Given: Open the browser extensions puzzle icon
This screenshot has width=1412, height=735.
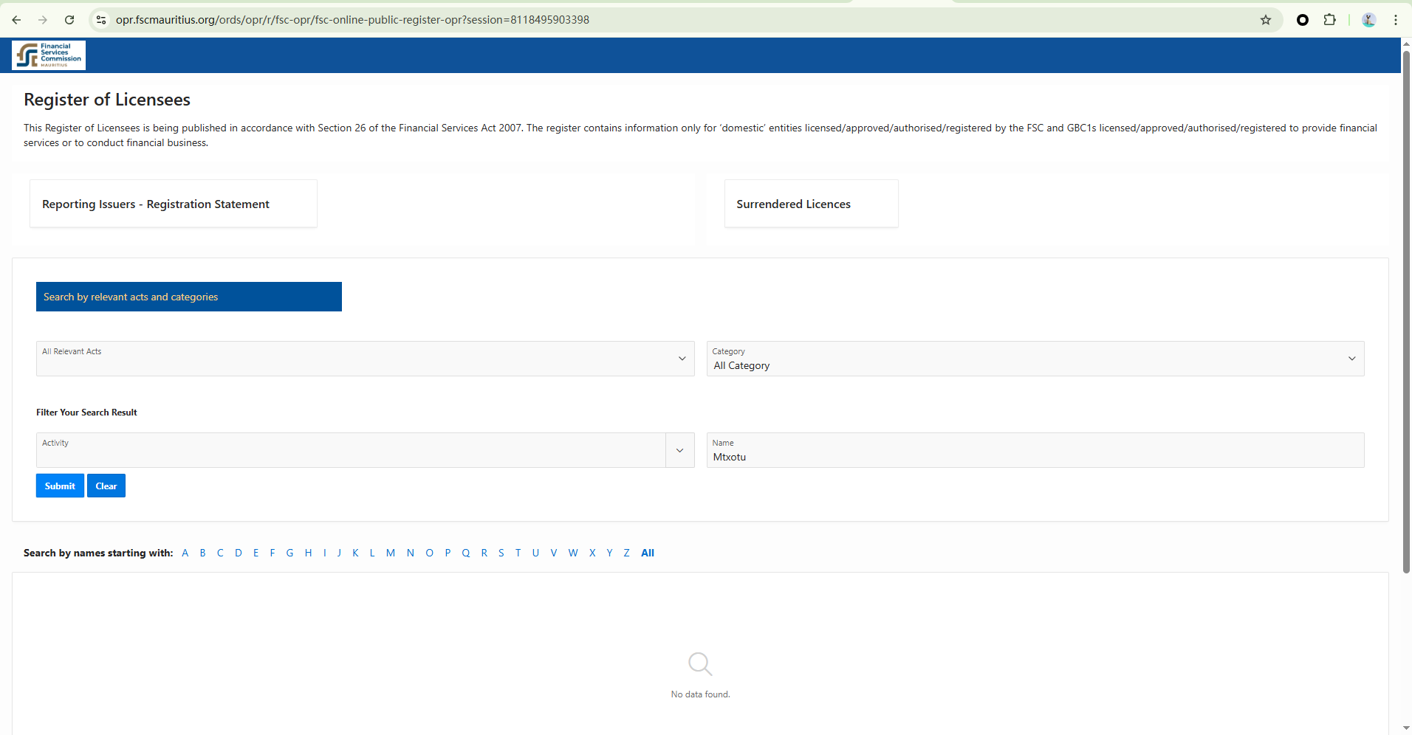Looking at the screenshot, I should (x=1330, y=20).
